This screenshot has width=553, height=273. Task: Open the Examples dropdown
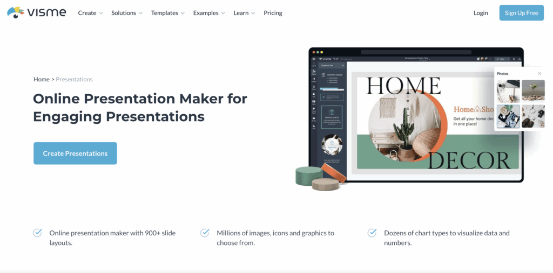click(209, 13)
